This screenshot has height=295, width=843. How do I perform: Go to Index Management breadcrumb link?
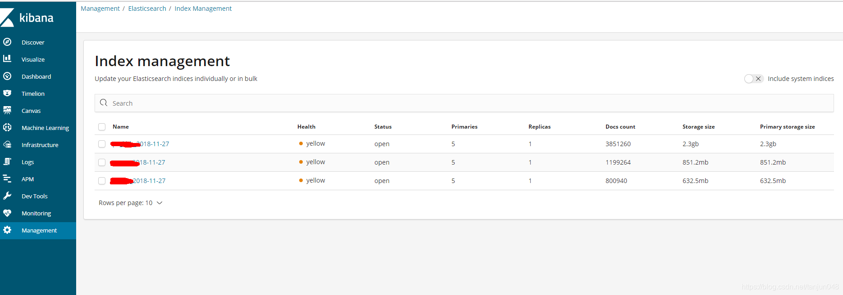pyautogui.click(x=203, y=9)
